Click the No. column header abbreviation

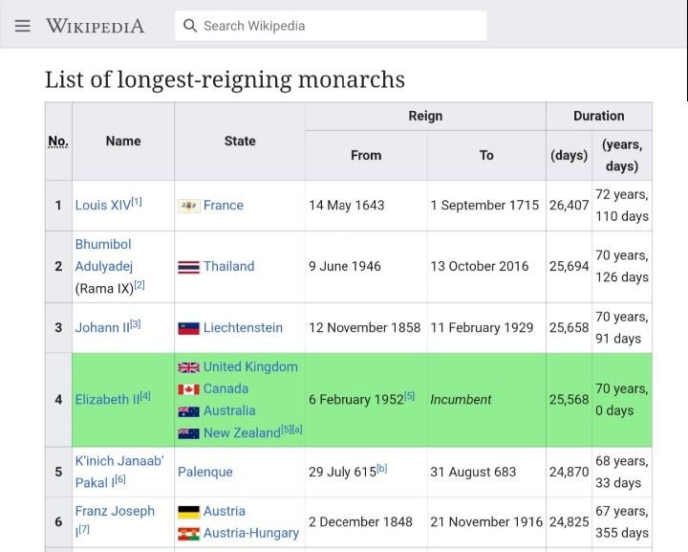58,141
